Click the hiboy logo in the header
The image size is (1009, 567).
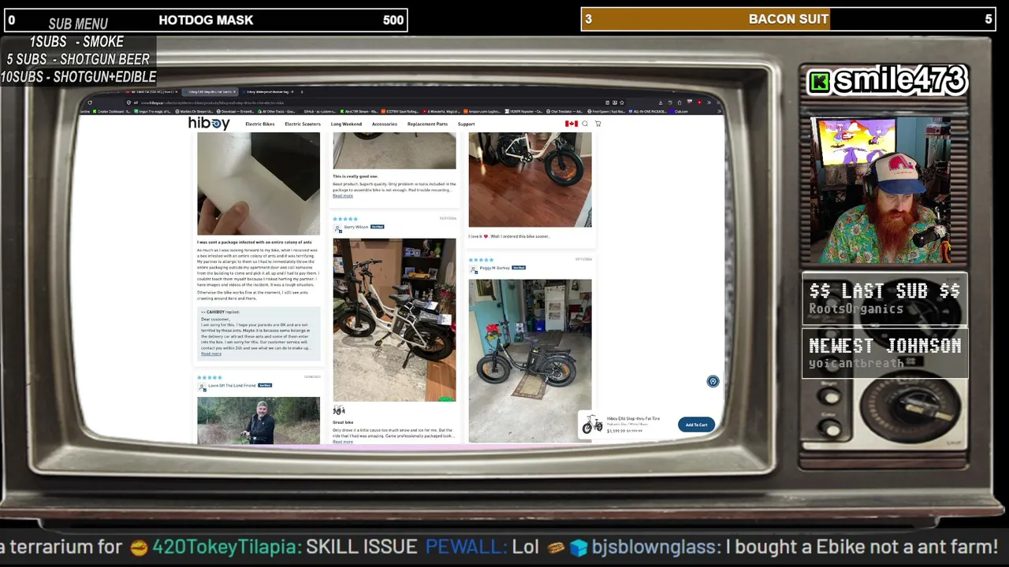pyautogui.click(x=209, y=124)
